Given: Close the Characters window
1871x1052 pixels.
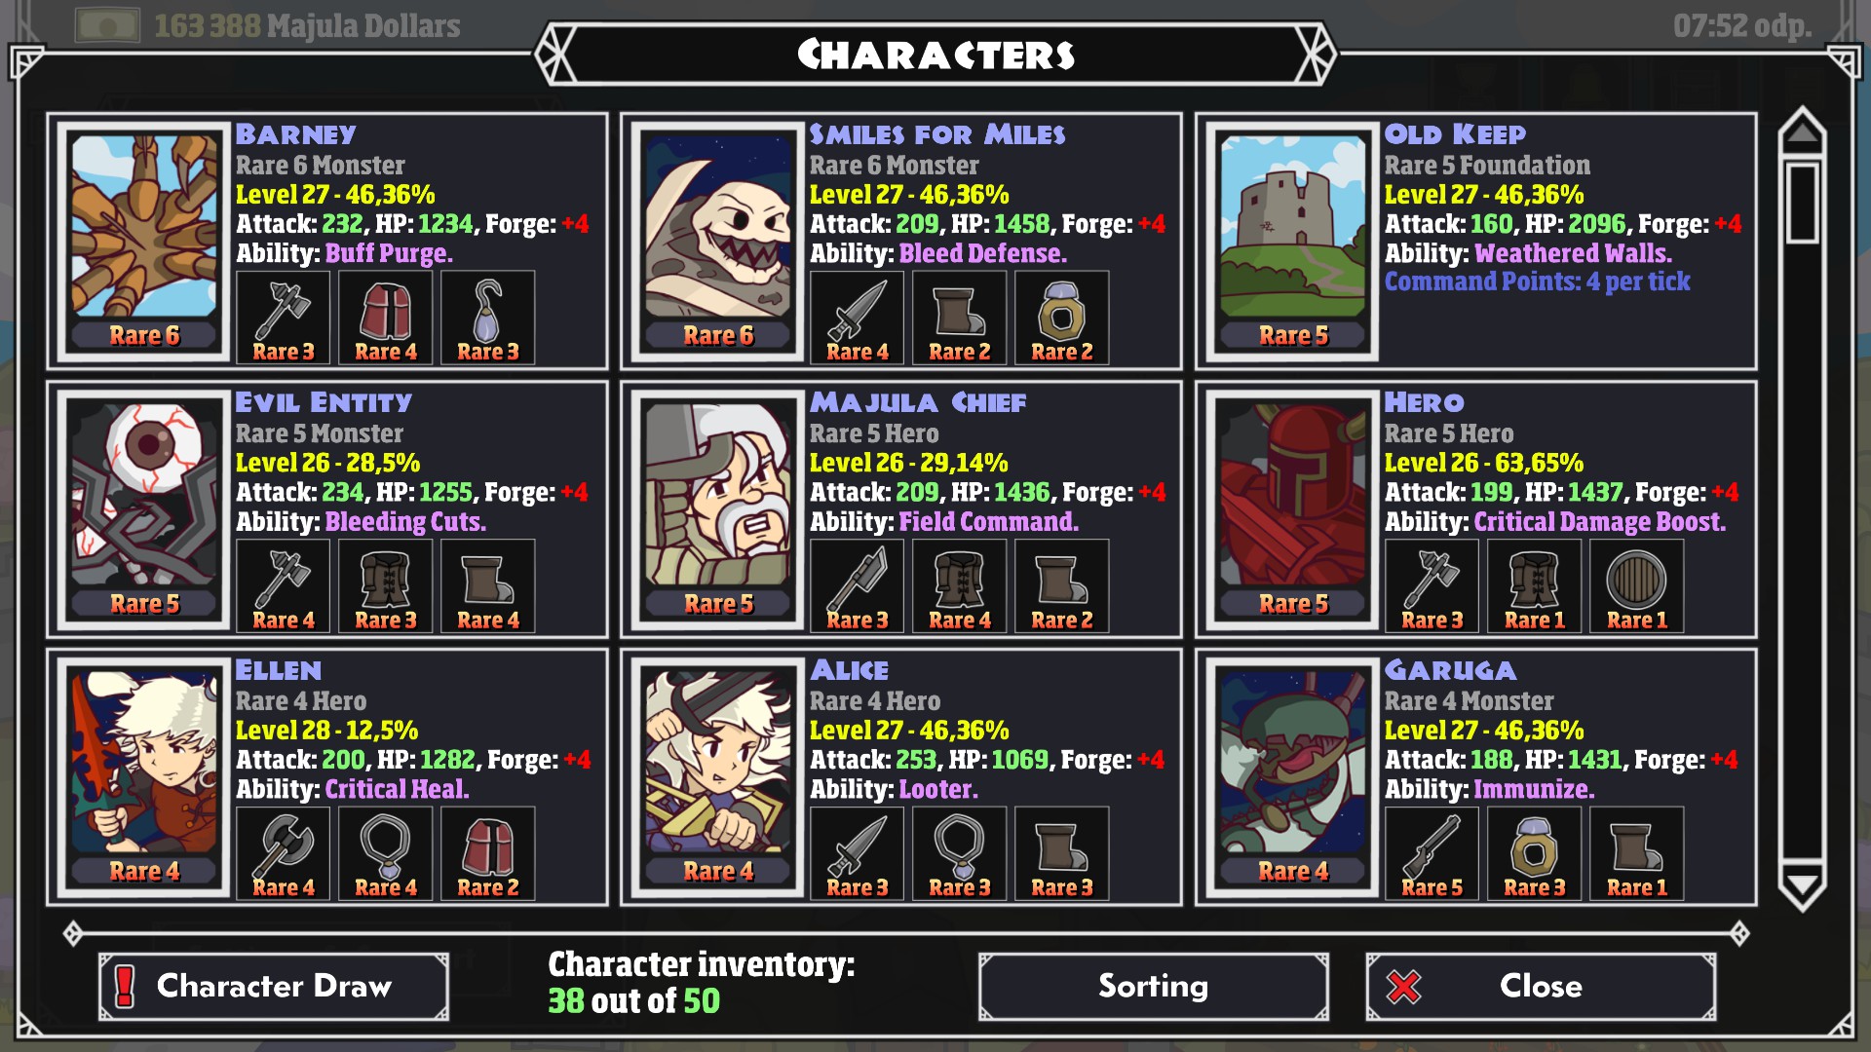Looking at the screenshot, I should tap(1541, 987).
